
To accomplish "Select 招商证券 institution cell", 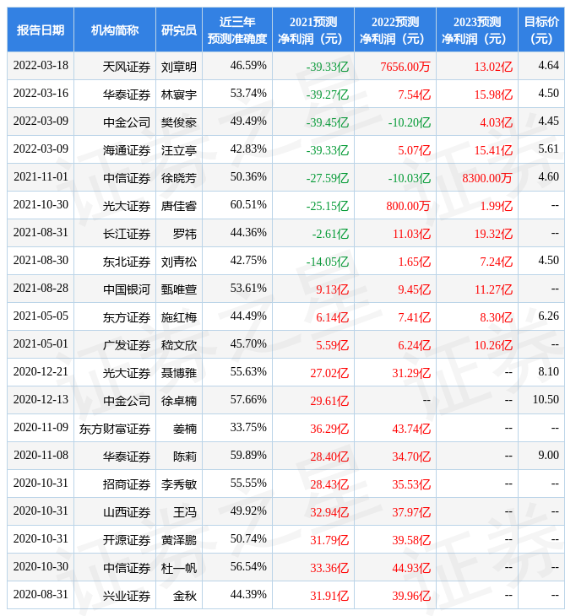I will (x=127, y=484).
